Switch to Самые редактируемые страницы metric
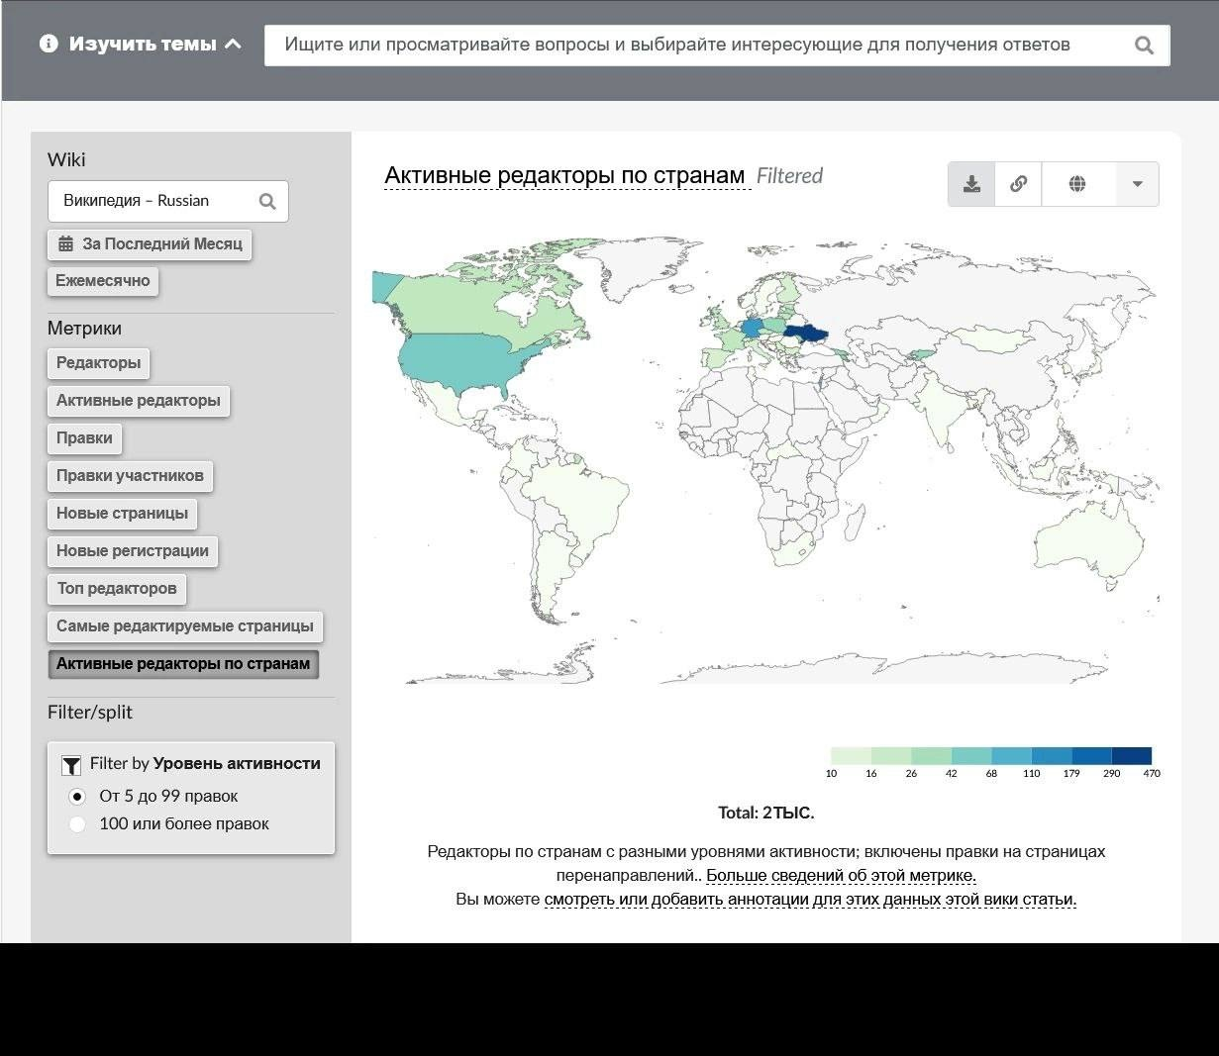1219x1056 pixels. 184,626
